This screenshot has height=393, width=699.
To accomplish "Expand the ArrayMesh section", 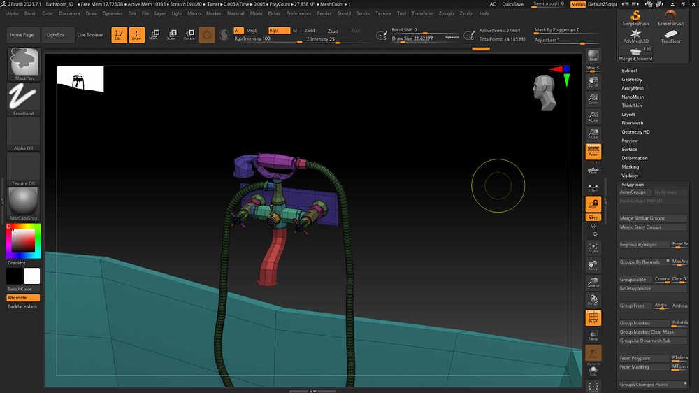I will [x=633, y=88].
